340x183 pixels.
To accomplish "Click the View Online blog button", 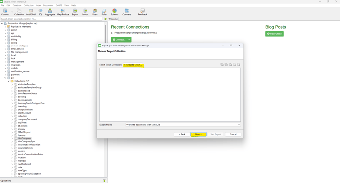I will pyautogui.click(x=274, y=34).
